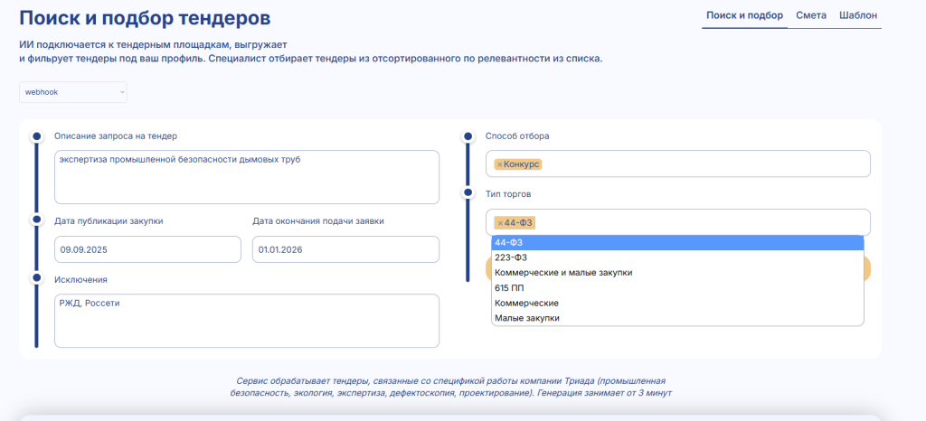Viewport: 926px width, 421px height.
Task: Remove the Конкурс tag with its x
Action: pos(499,164)
